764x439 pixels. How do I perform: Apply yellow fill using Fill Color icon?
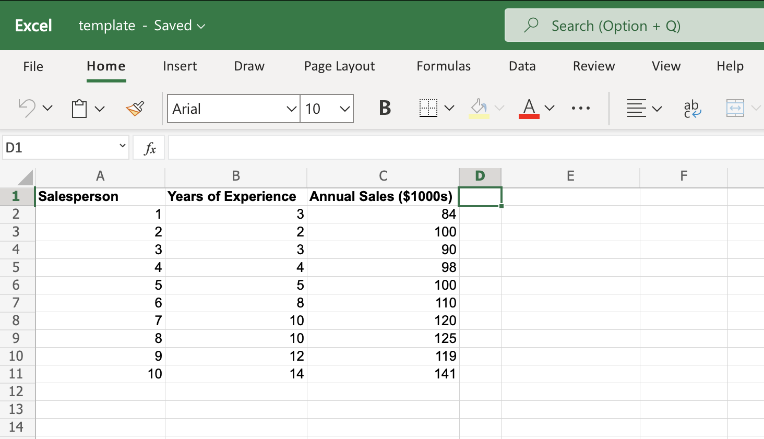[477, 108]
